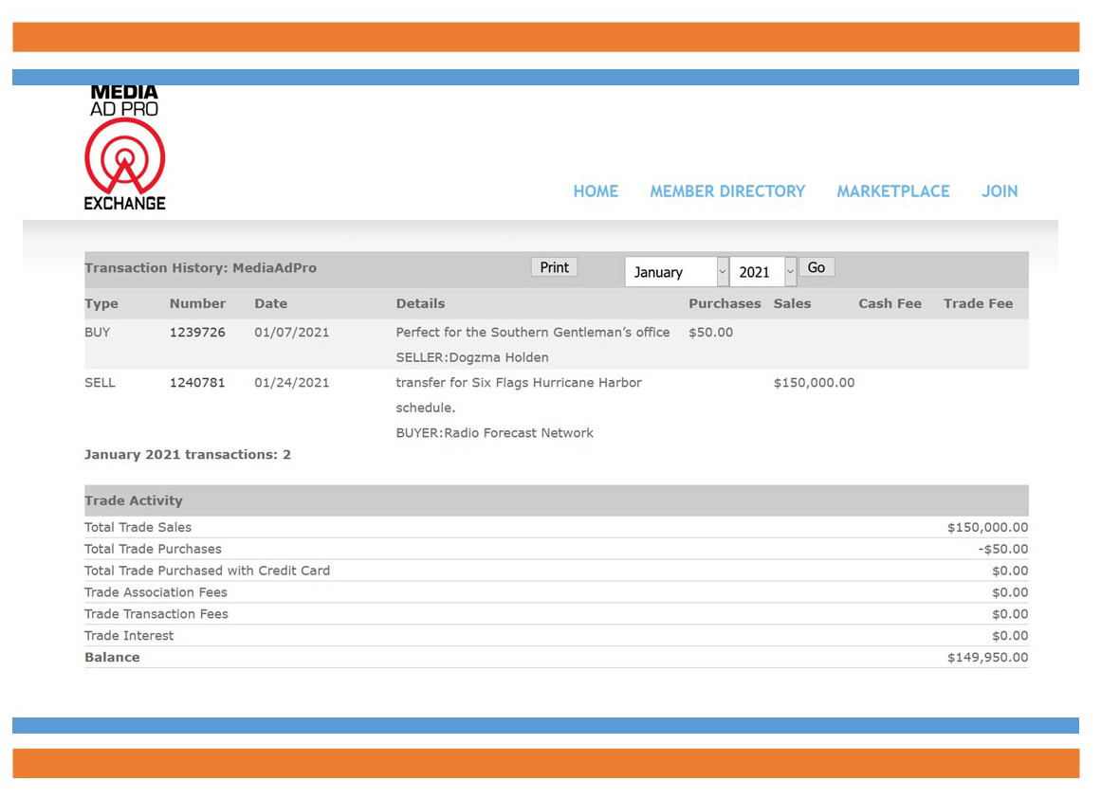Viewport: 1101px width, 799px height.
Task: Click the Purchases column header
Action: tap(725, 303)
